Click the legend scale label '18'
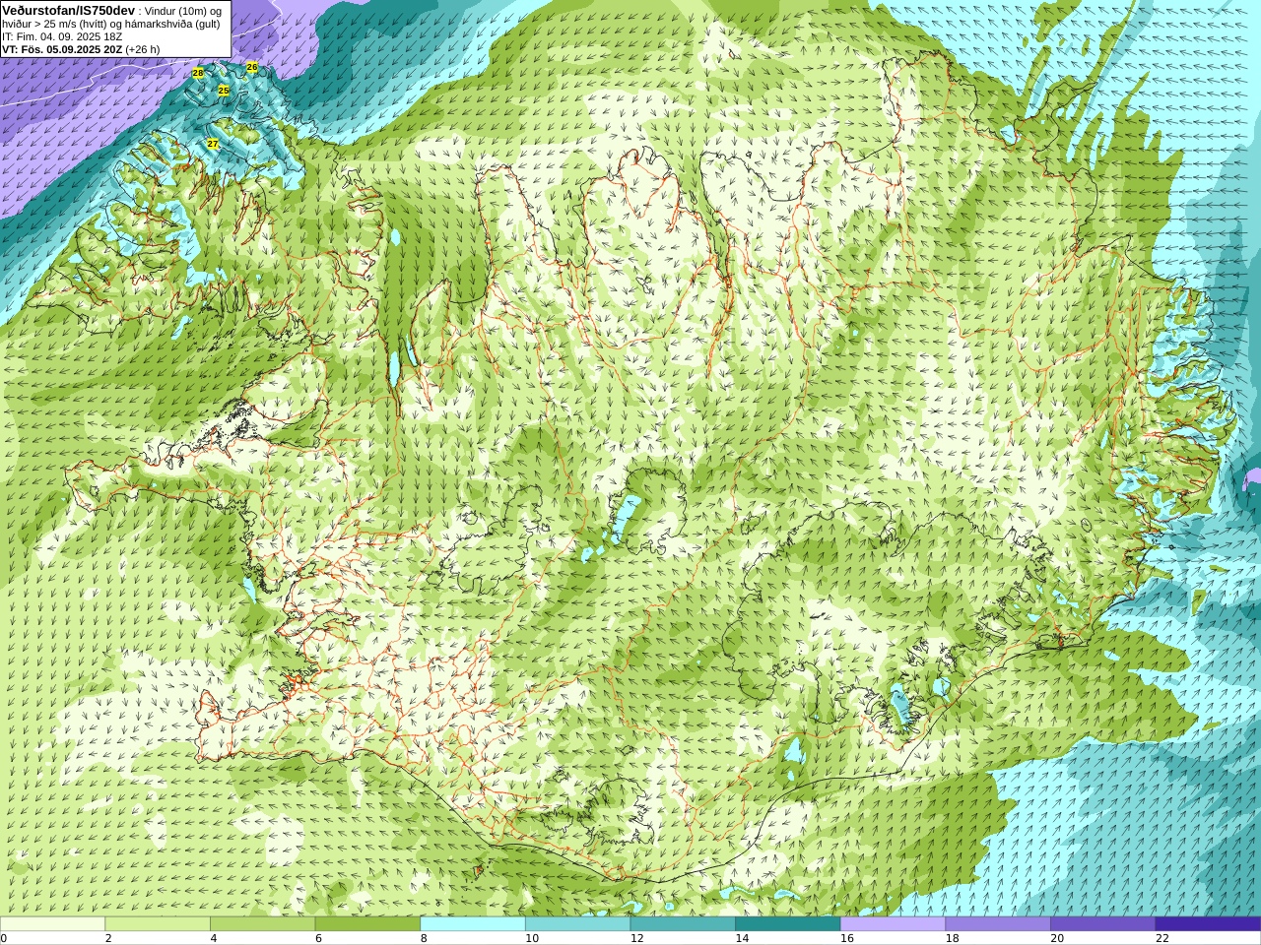Screen dimensions: 1261x945 (952, 938)
